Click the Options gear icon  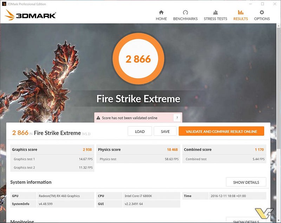coord(262,12)
